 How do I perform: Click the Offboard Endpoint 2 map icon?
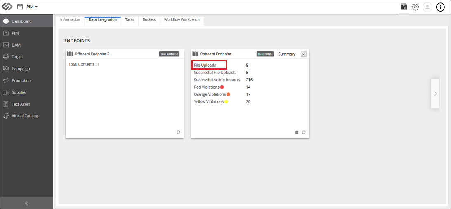click(70, 54)
